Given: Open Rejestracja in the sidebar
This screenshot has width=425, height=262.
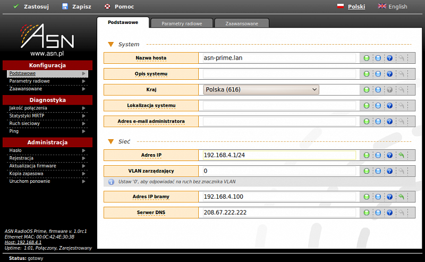Looking at the screenshot, I should point(47,158).
